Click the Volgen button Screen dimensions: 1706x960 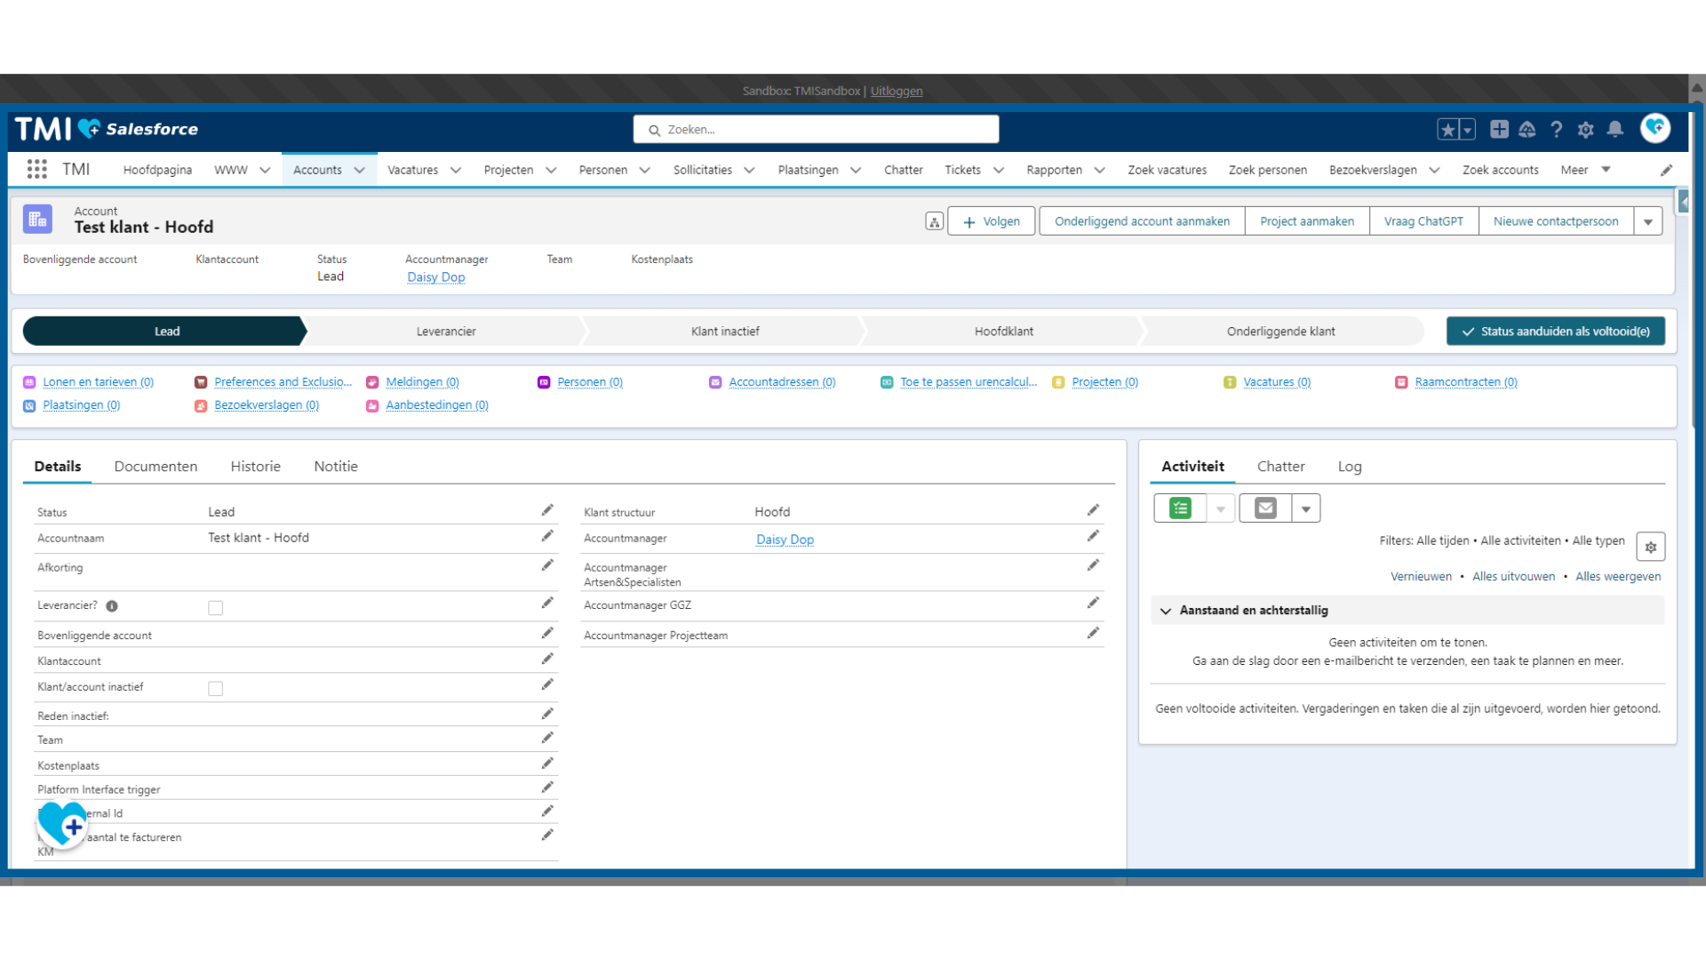coord(992,221)
